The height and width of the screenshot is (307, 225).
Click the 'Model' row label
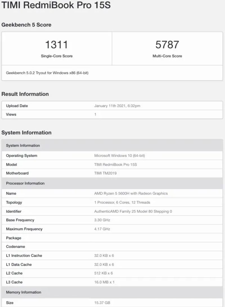pyautogui.click(x=11, y=165)
